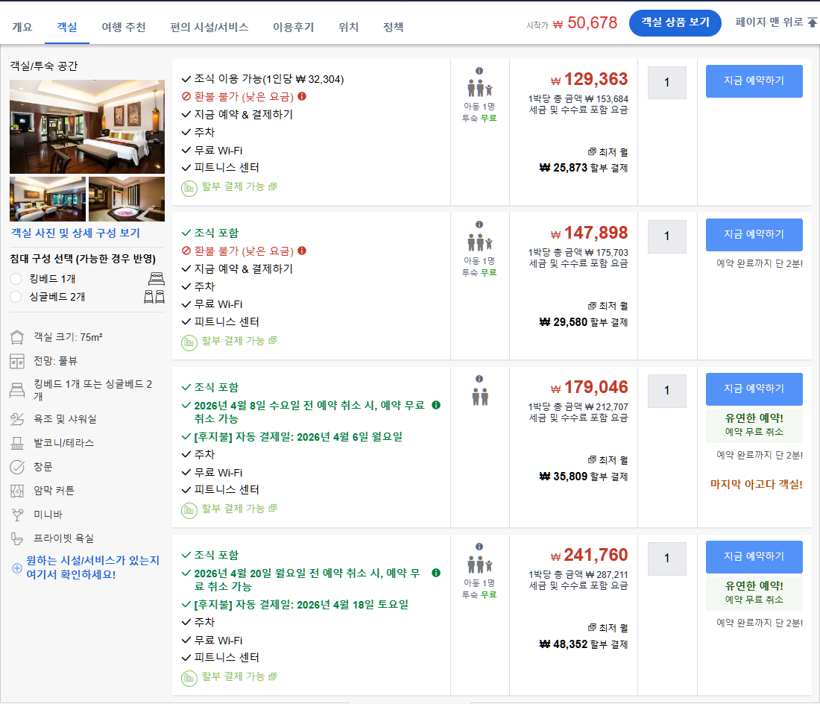Open room quantity dropdown for ₩241,760 offer
This screenshot has width=820, height=704.
pyautogui.click(x=666, y=559)
